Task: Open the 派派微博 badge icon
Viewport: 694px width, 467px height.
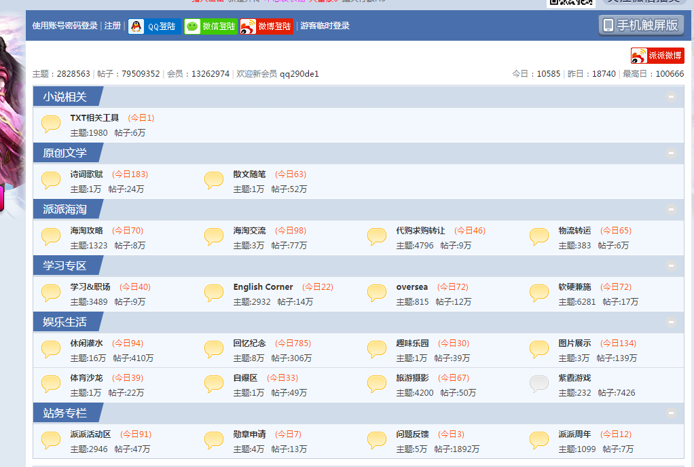Action: coord(657,56)
